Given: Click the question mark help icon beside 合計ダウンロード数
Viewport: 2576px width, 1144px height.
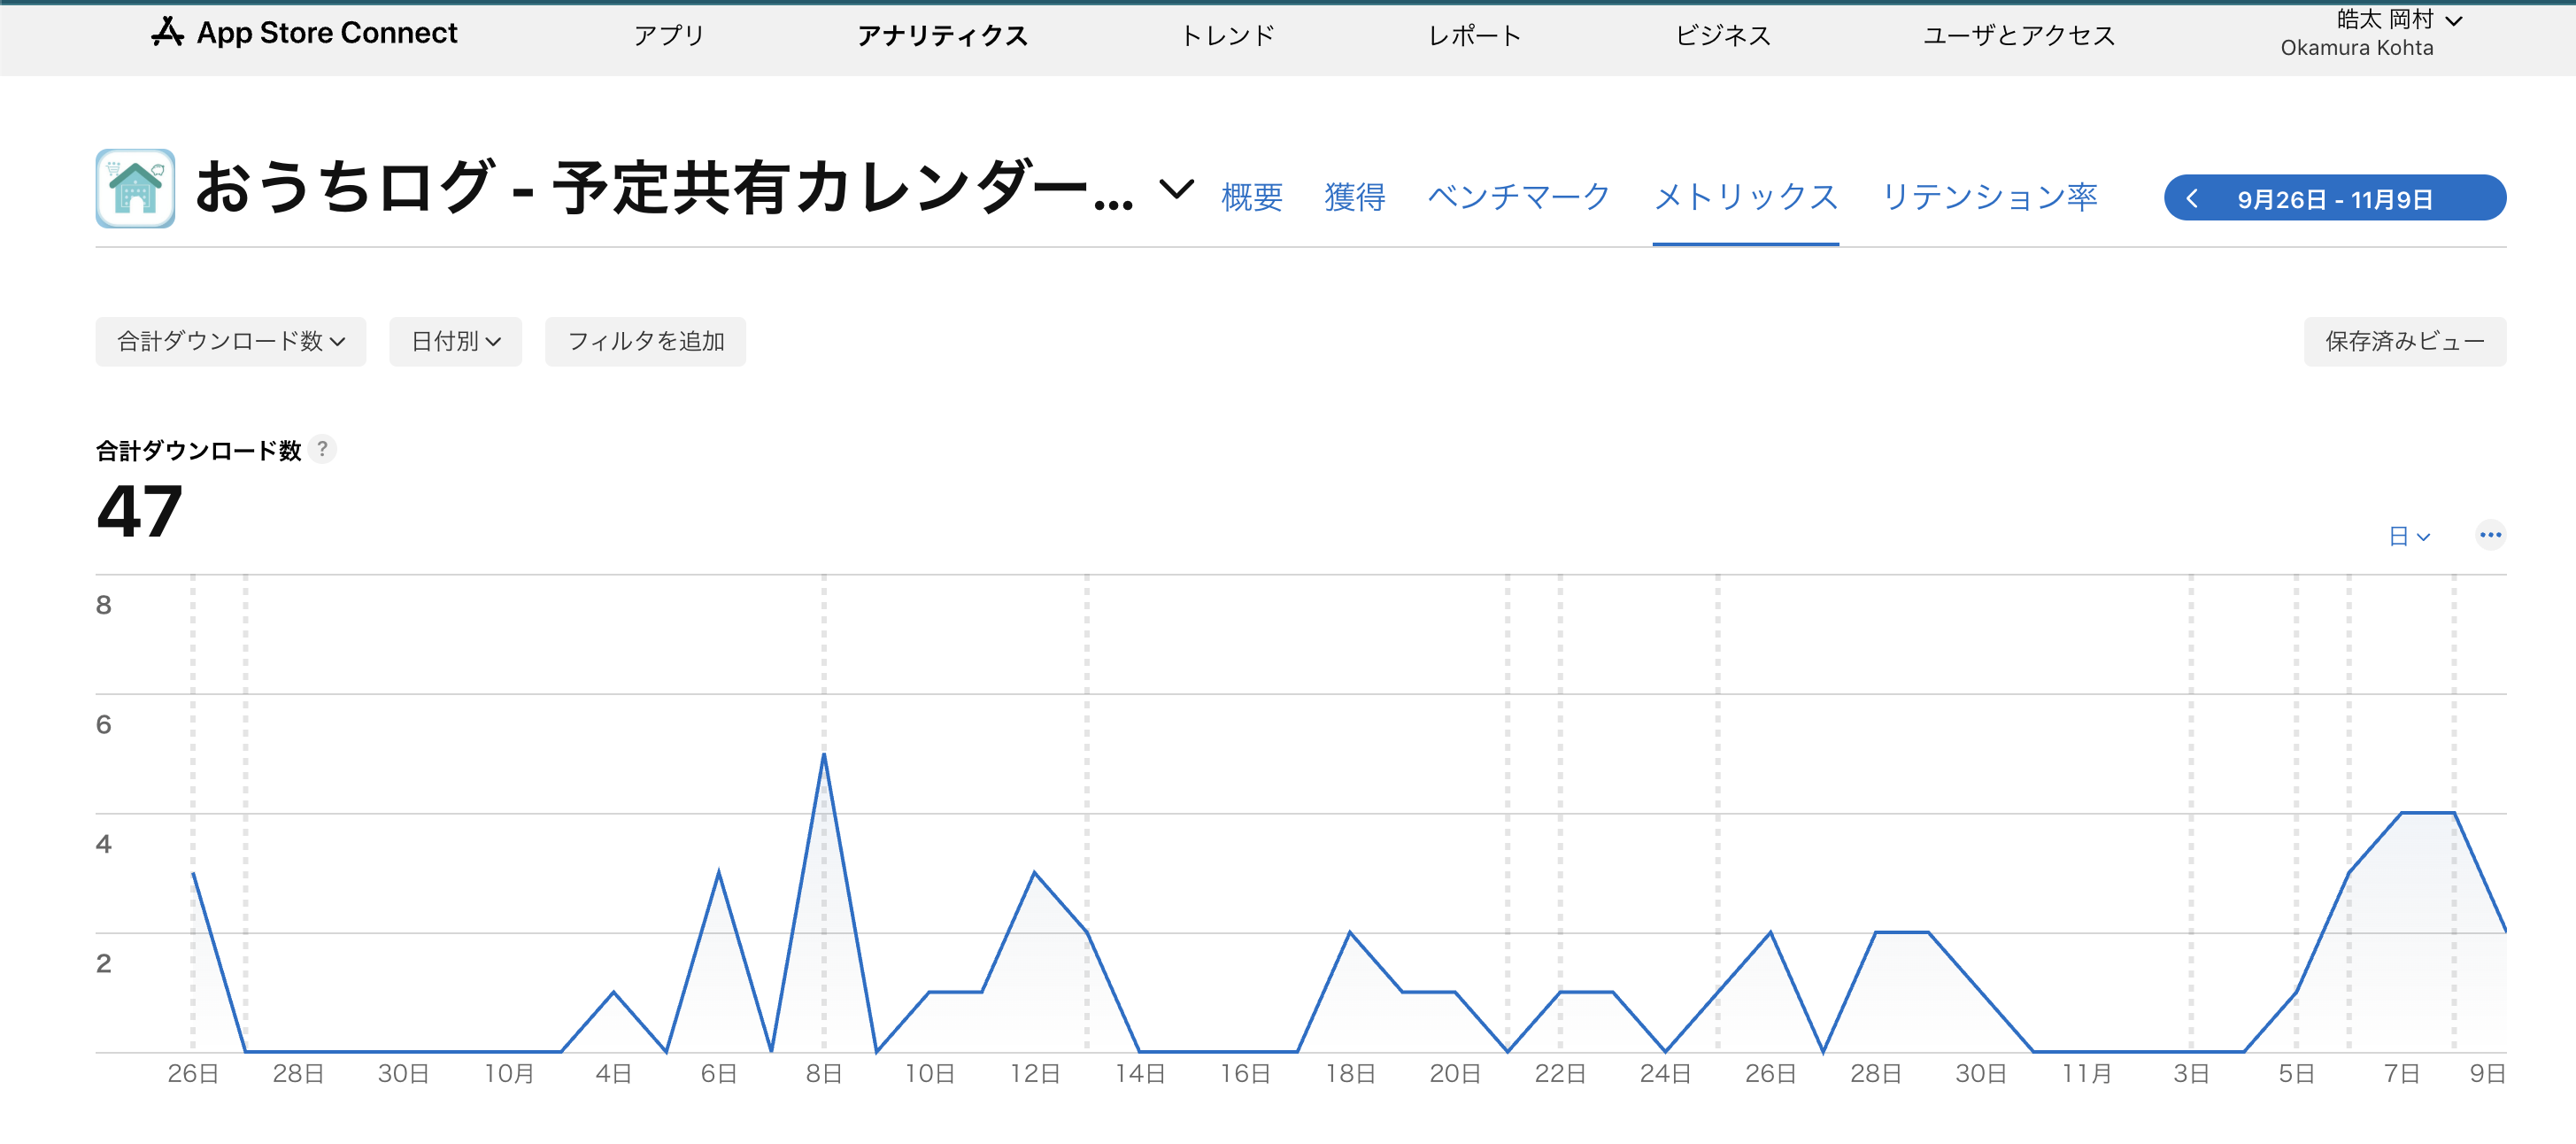Looking at the screenshot, I should pos(322,449).
